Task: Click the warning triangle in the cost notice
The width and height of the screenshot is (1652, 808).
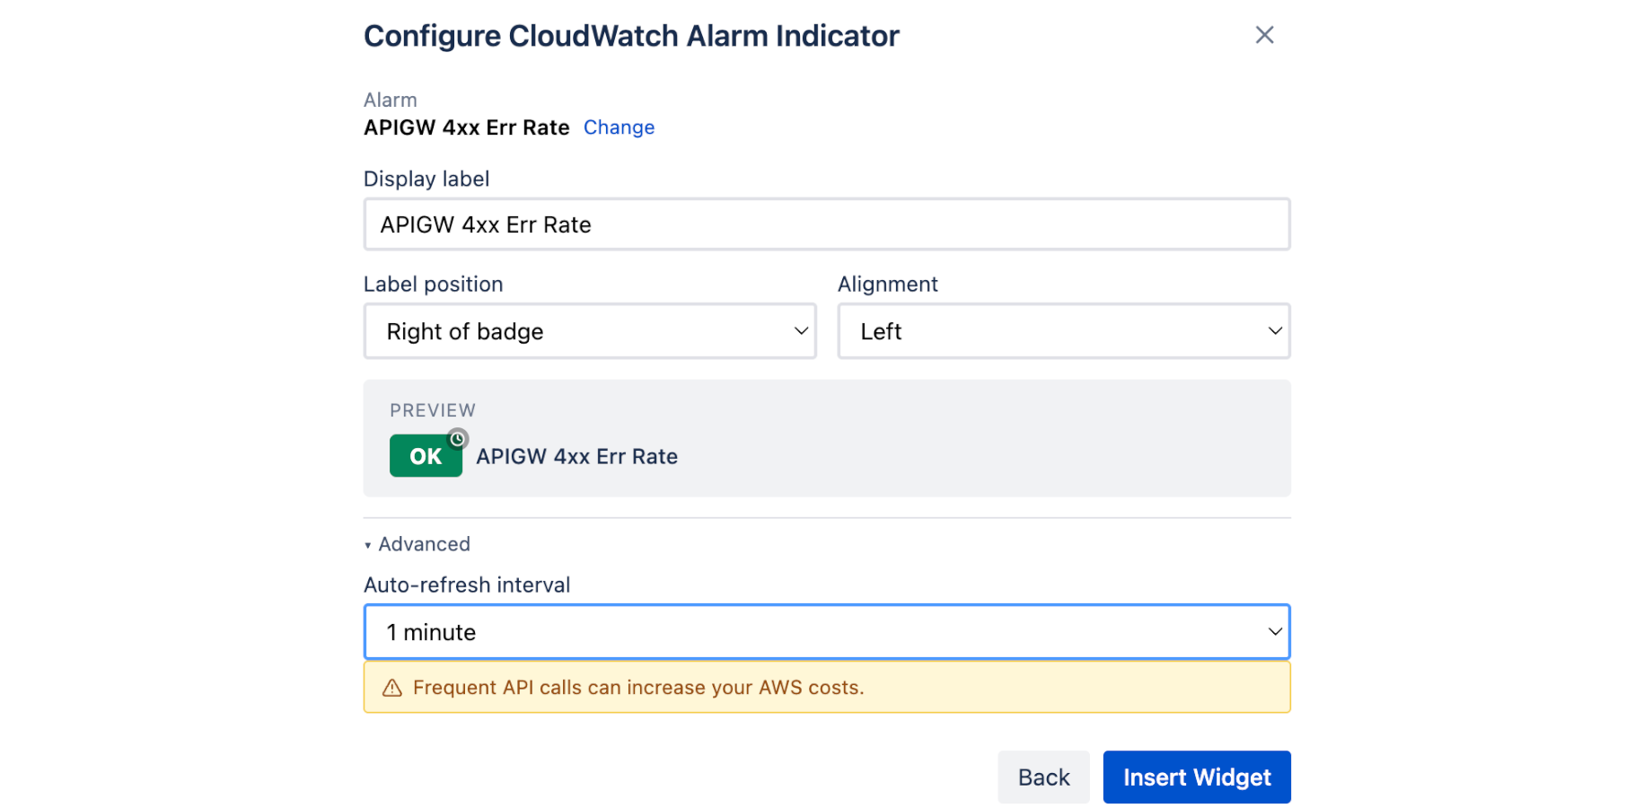Action: tap(391, 687)
